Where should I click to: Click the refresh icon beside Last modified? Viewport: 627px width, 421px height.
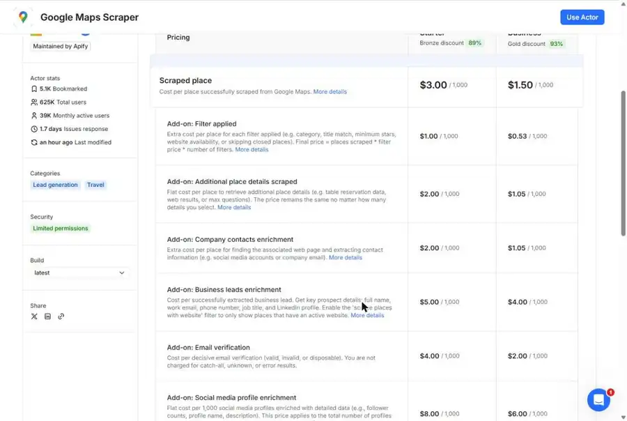pos(34,142)
